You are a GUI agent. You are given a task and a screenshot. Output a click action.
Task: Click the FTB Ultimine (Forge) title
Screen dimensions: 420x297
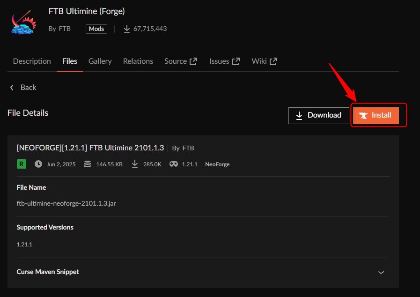[87, 11]
